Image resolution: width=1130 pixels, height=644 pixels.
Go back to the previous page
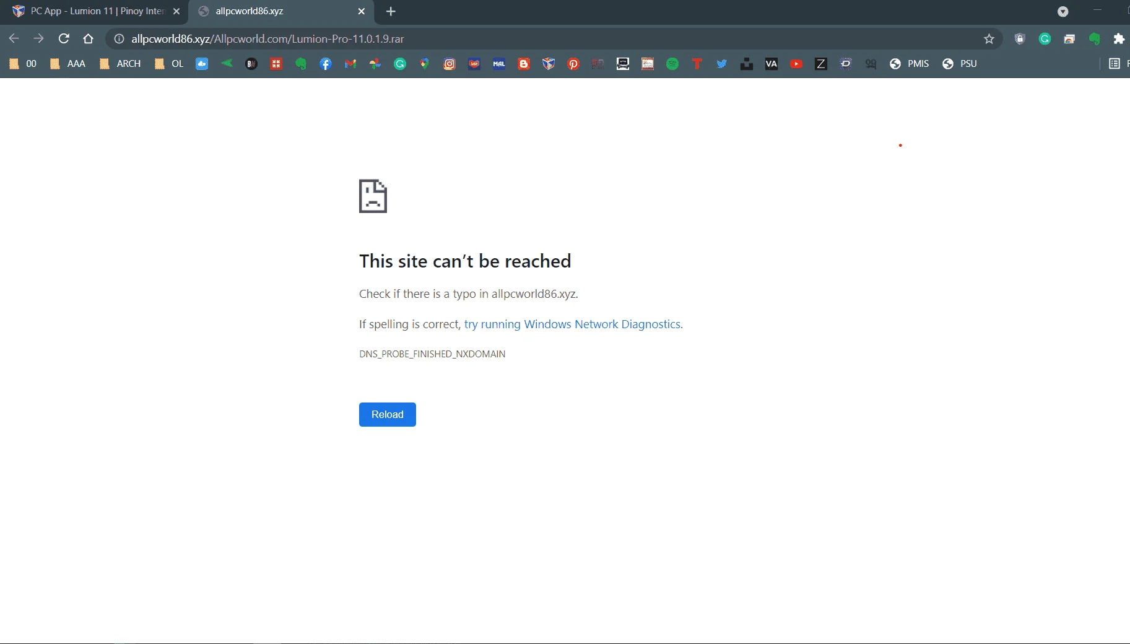click(14, 38)
